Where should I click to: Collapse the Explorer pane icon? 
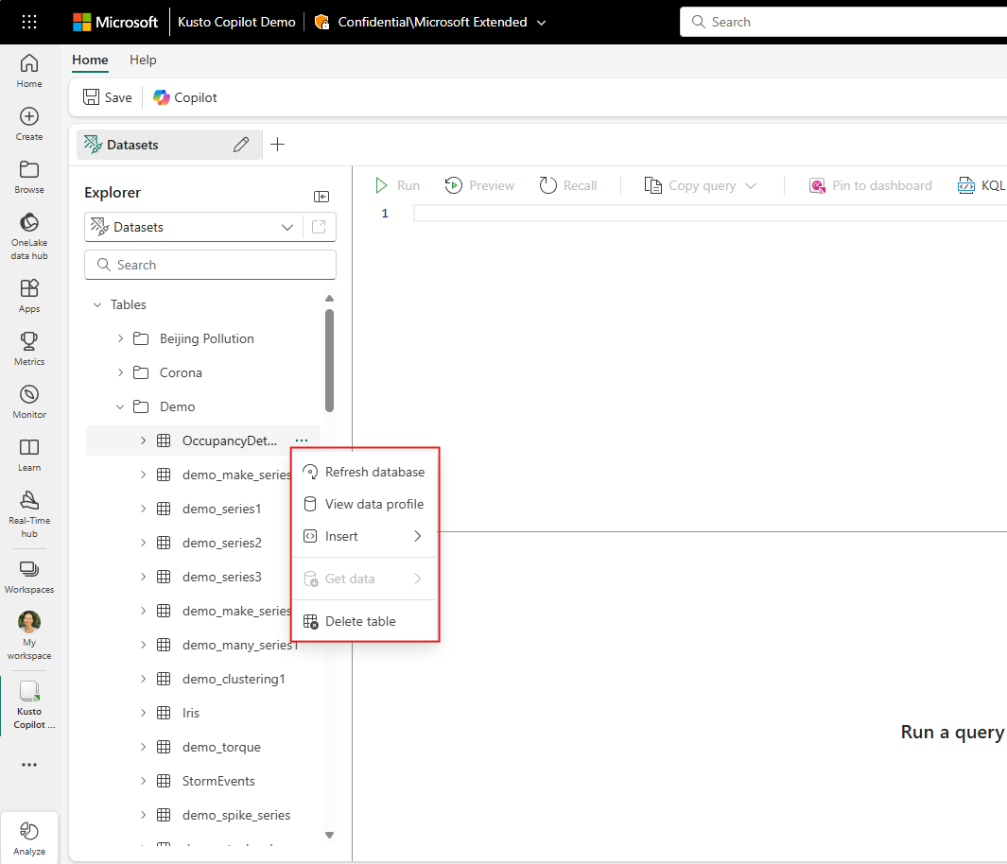(x=321, y=196)
